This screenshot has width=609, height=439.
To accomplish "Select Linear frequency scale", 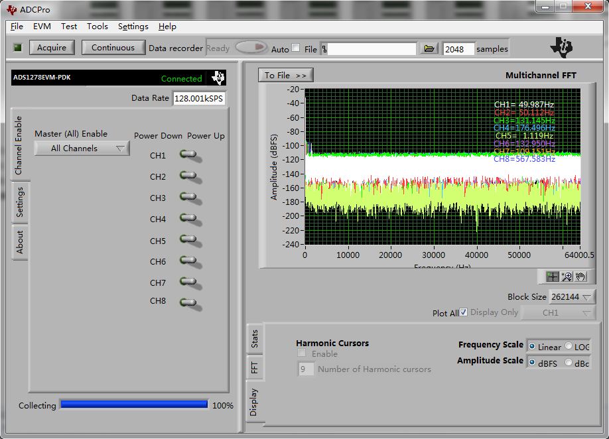I will coord(532,346).
